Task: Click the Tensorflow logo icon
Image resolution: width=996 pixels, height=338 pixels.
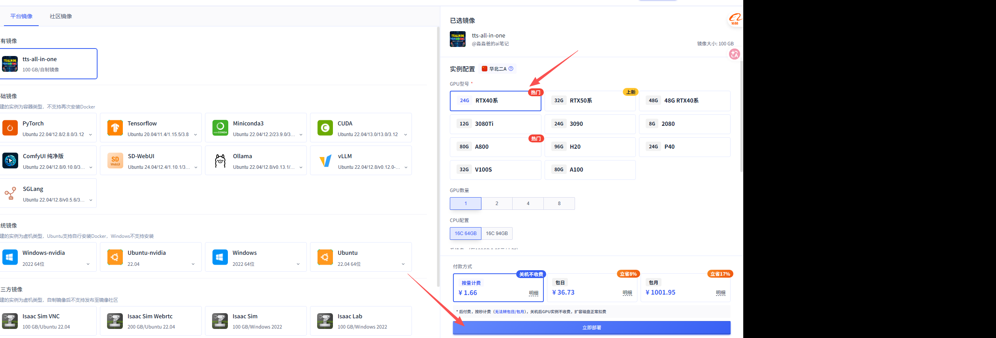Action: 115,128
